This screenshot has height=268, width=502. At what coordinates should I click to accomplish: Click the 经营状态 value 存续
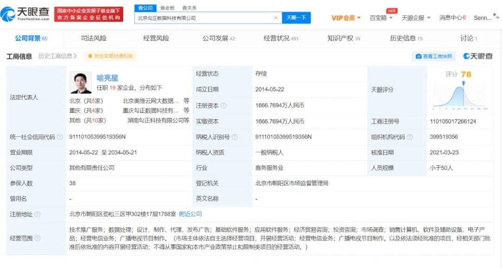click(261, 74)
